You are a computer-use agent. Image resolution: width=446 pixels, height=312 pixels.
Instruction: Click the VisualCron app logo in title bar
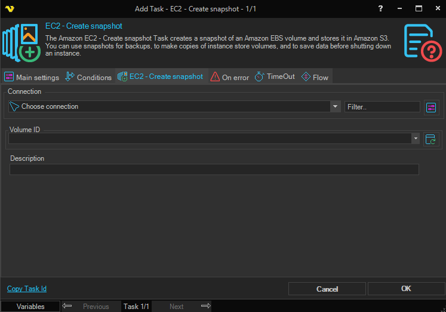coord(10,9)
